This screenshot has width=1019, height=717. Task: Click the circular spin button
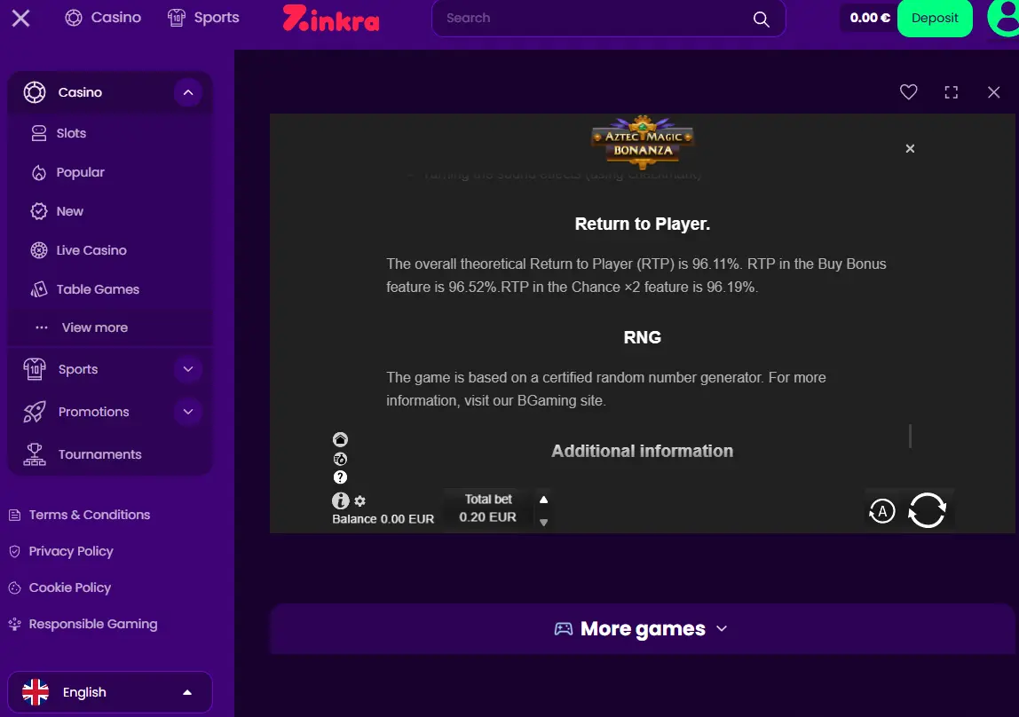point(927,510)
